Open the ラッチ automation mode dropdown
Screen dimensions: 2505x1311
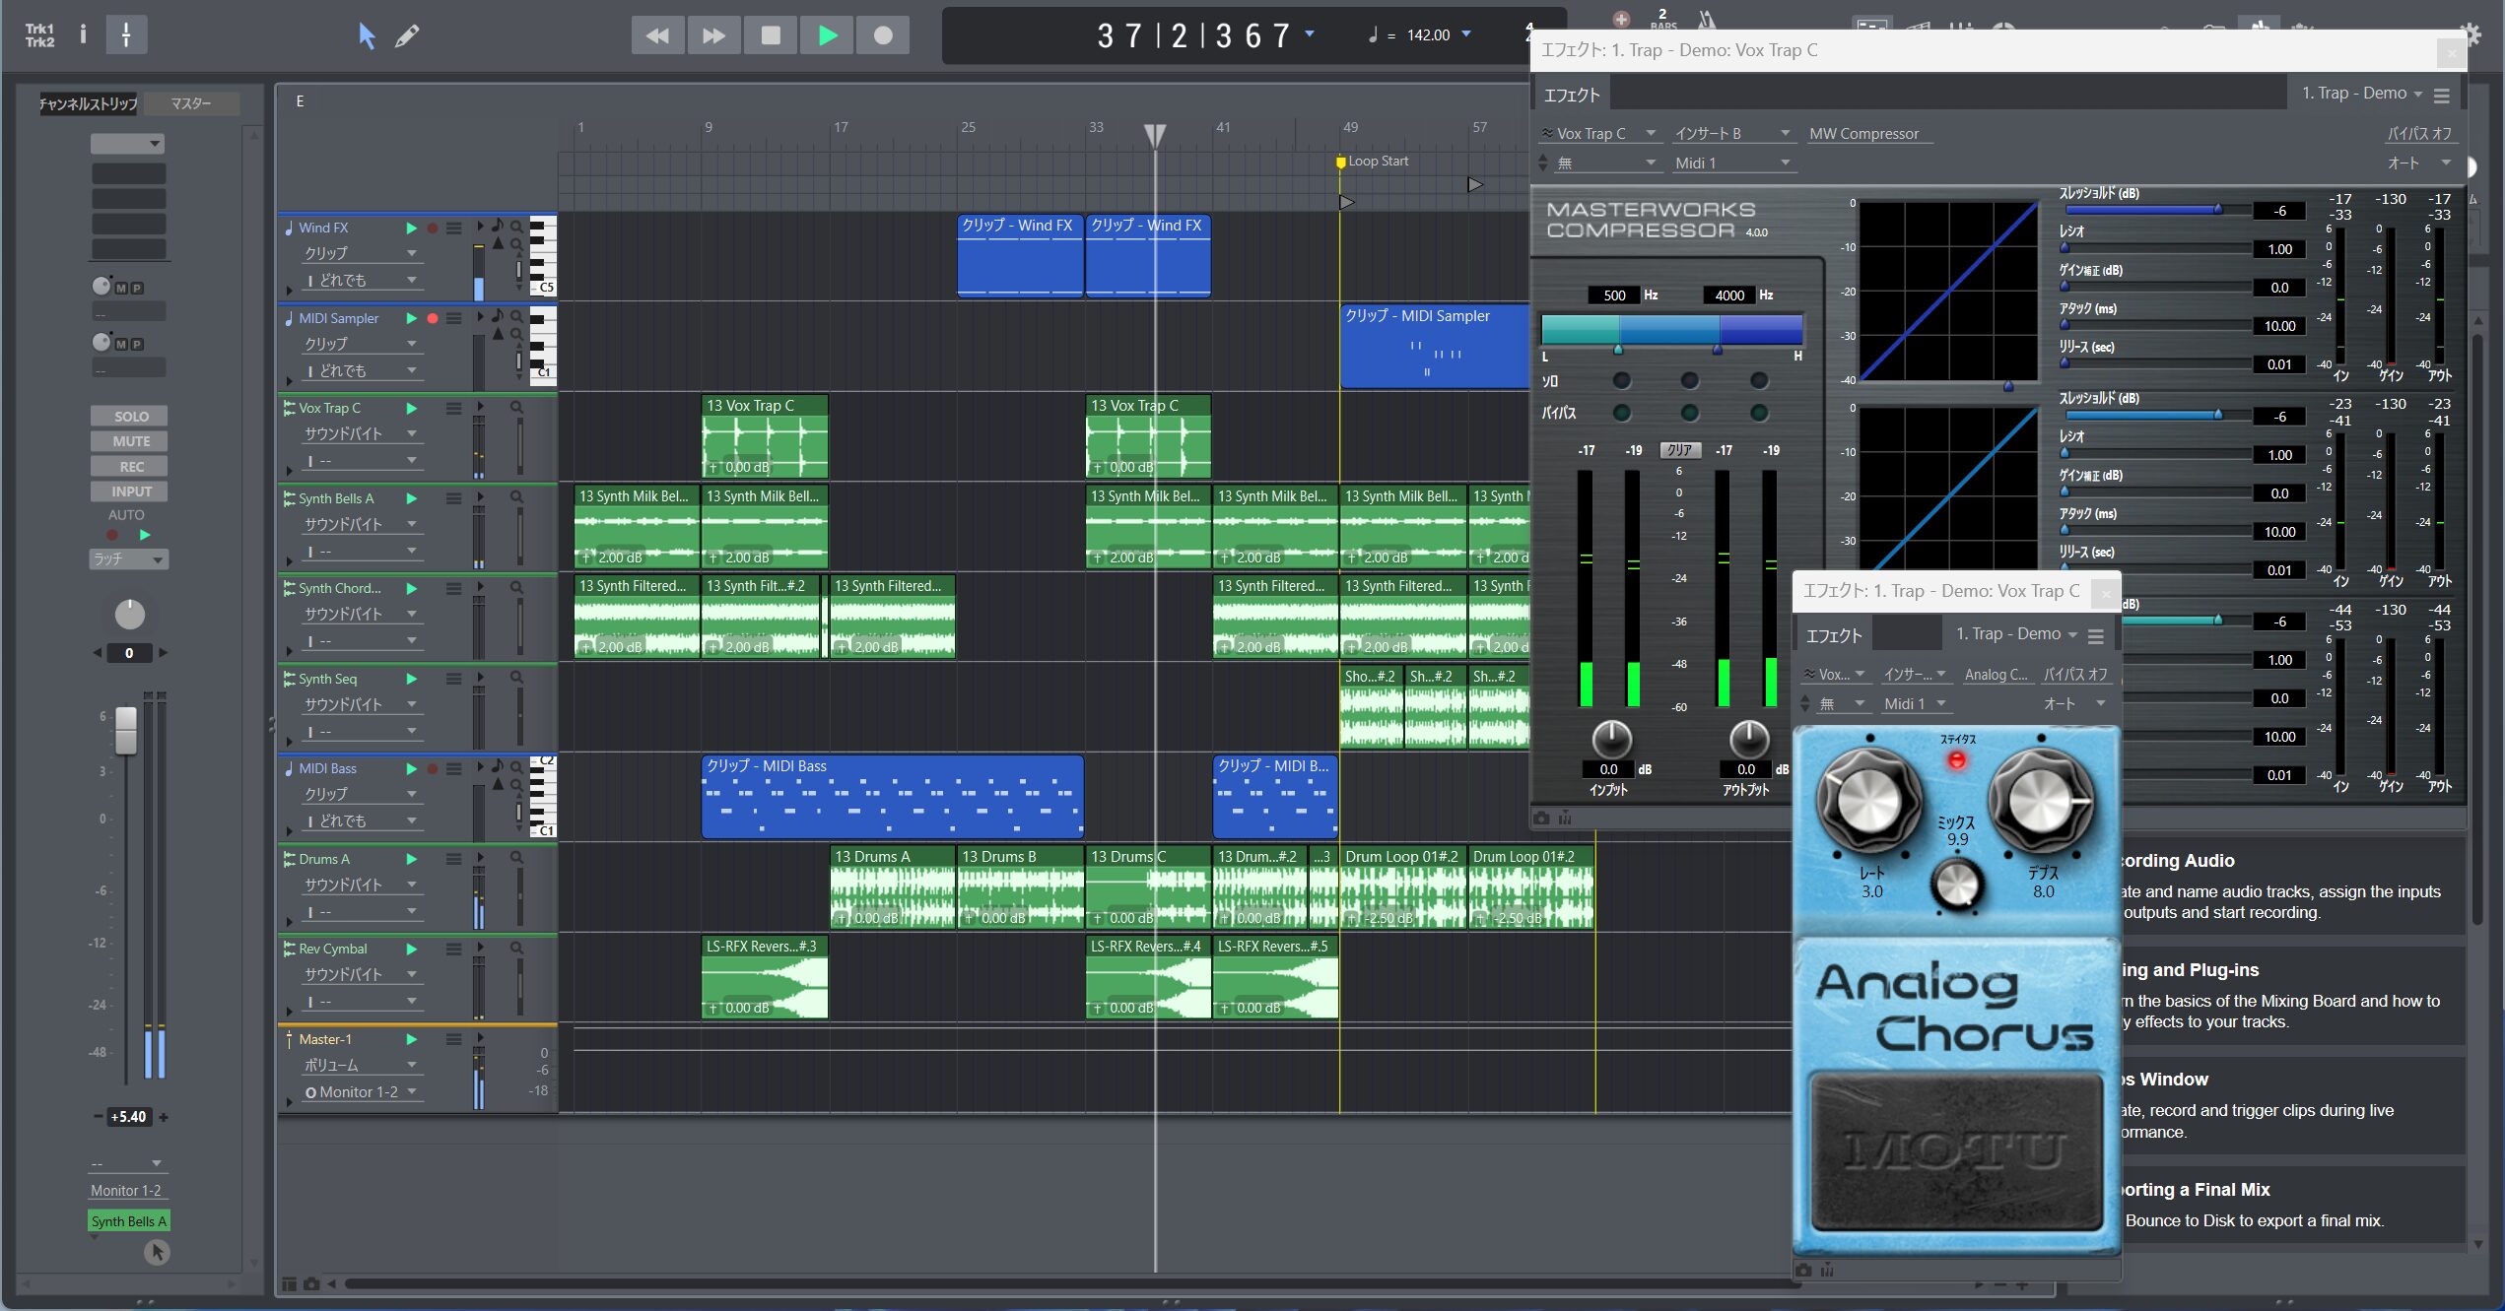129,558
